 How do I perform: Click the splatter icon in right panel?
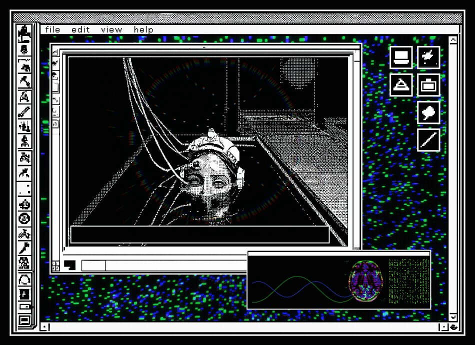click(x=428, y=57)
